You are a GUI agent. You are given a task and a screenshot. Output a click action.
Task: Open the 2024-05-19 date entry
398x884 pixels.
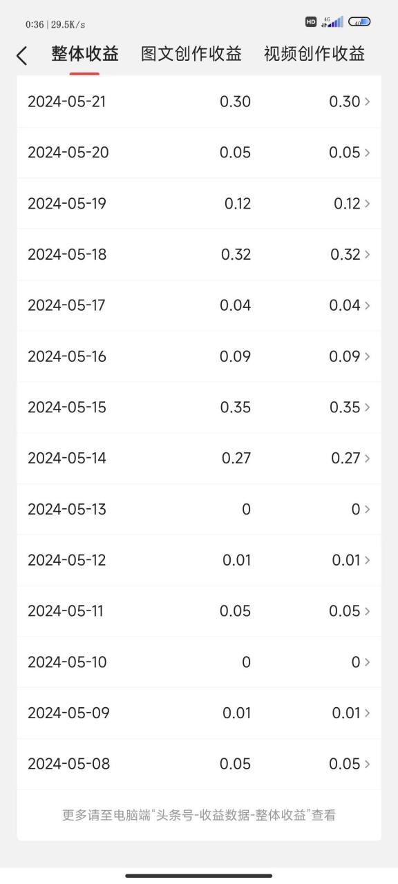[67, 204]
